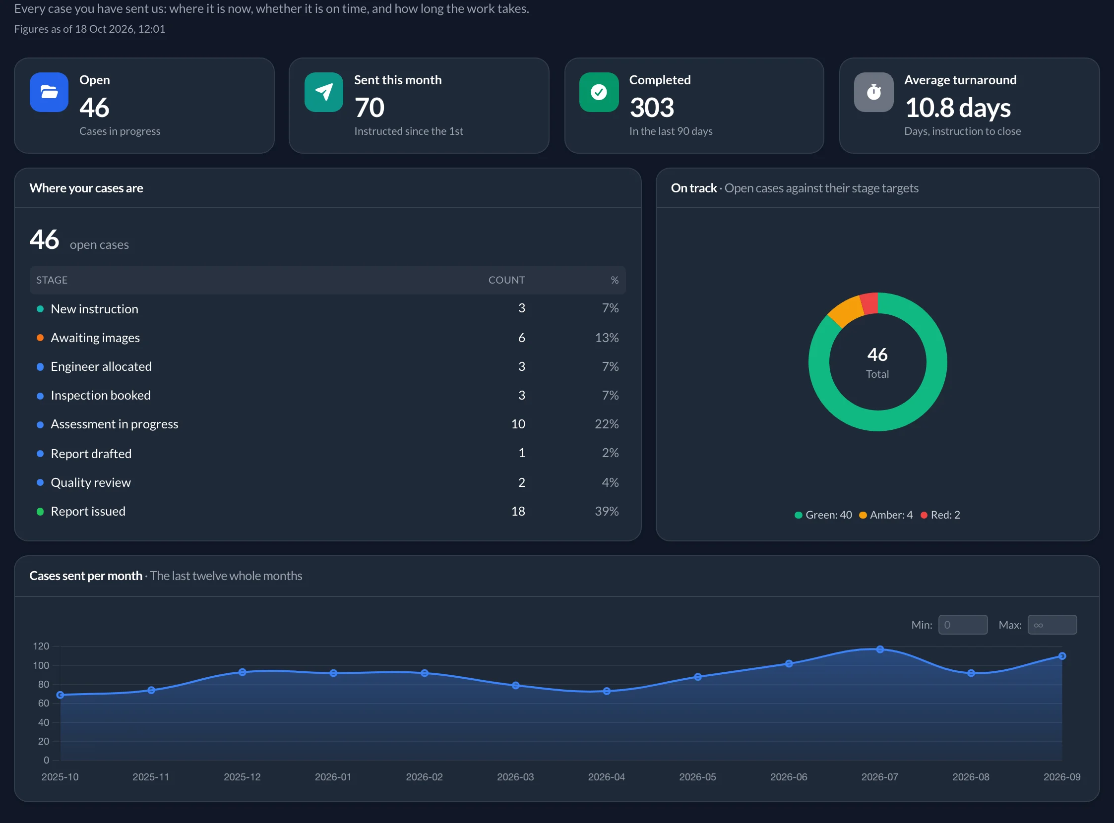The height and width of the screenshot is (823, 1114).
Task: Click the 2026-06 data point on line chart
Action: 789,664
